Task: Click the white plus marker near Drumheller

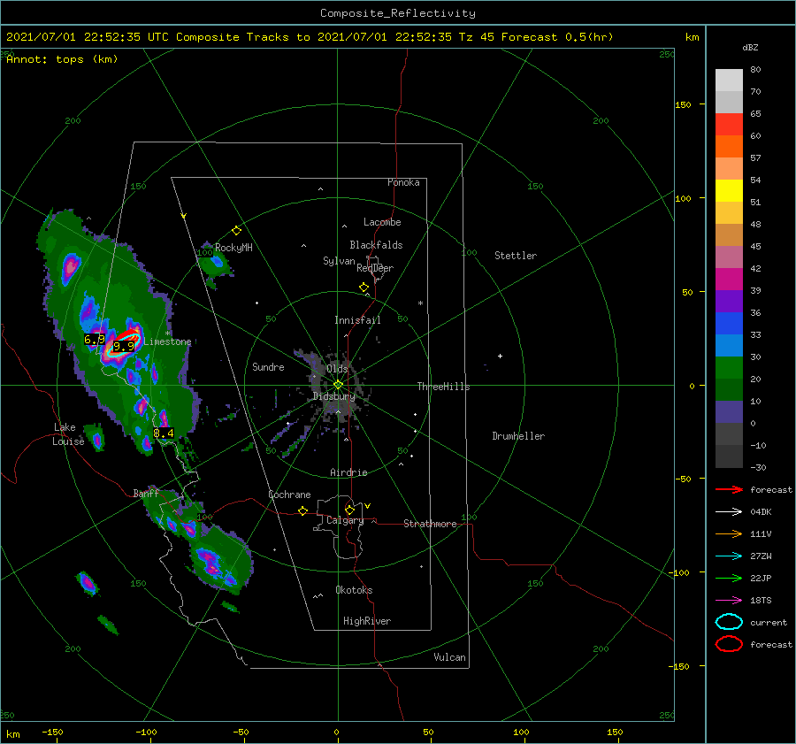Action: (x=500, y=356)
